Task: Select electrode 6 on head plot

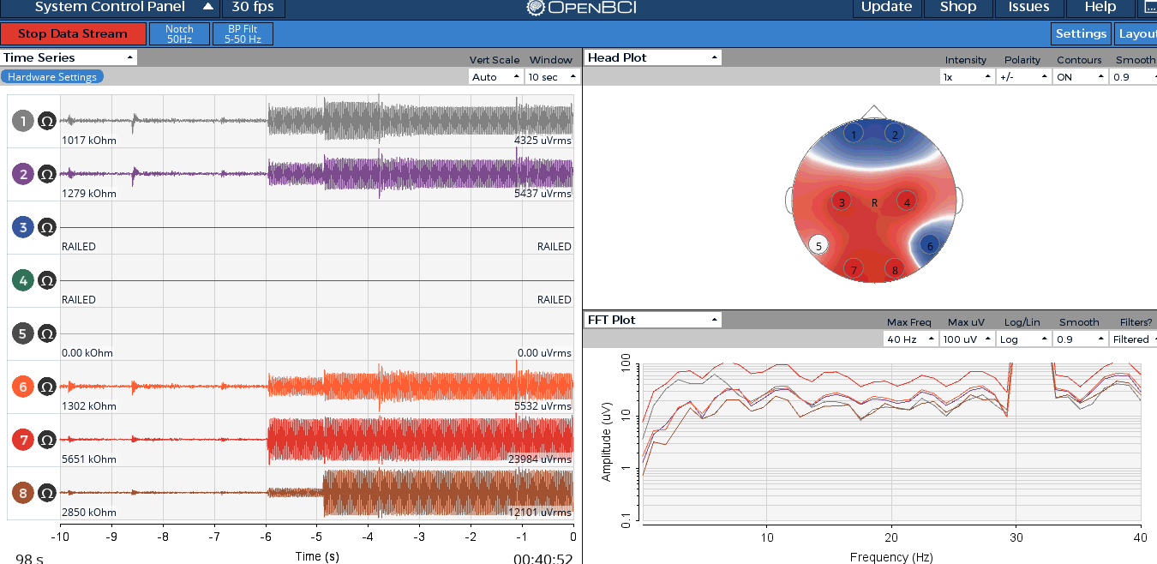Action: pos(929,245)
